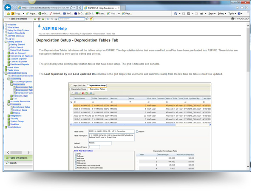
Task: Collapse the Depreciation tree node
Action: [x=11, y=84]
